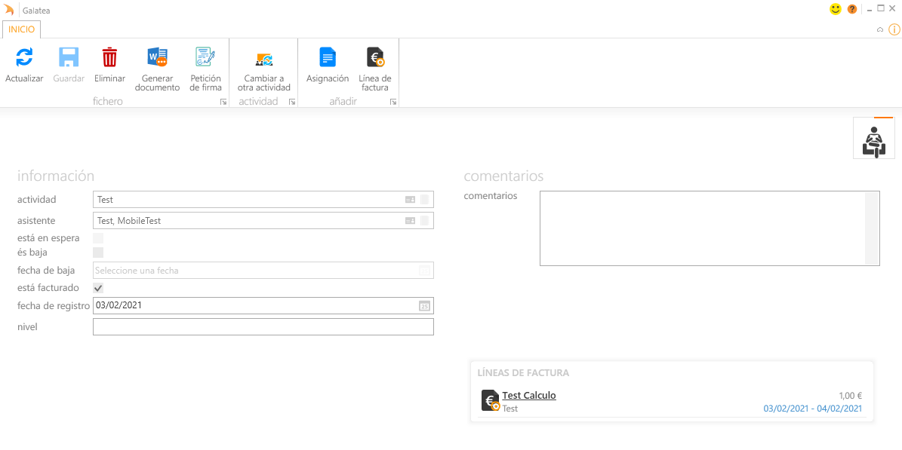Image resolution: width=902 pixels, height=450 pixels.
Task: Open the Test Calculo invoice line link
Action: click(x=528, y=396)
